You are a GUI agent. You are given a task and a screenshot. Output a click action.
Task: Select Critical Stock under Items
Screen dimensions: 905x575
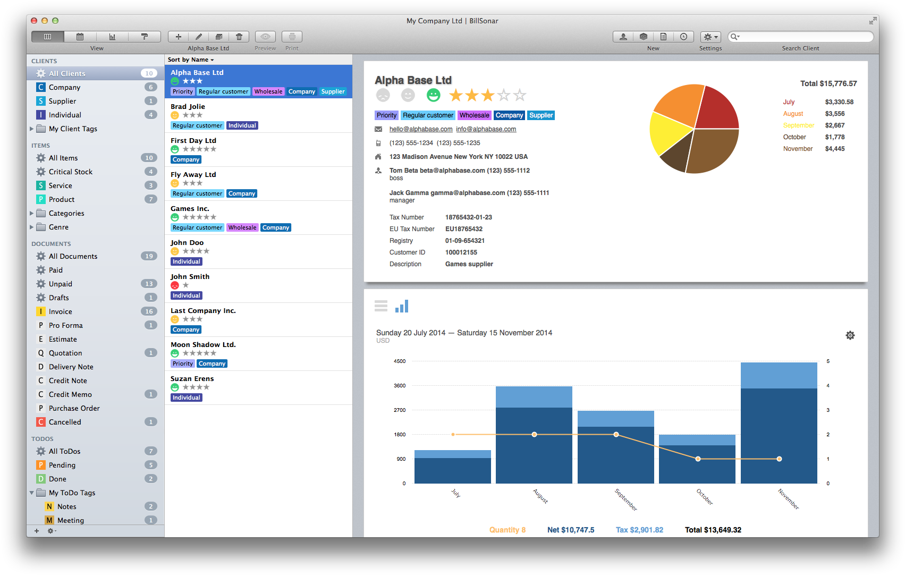pyautogui.click(x=71, y=172)
